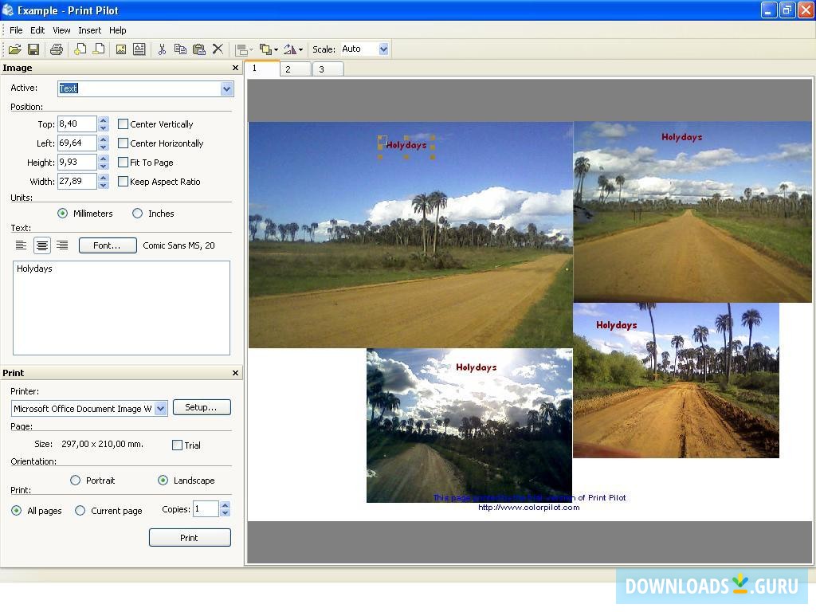Click the Open file toolbar icon
This screenshot has width=816, height=612.
(x=14, y=49)
